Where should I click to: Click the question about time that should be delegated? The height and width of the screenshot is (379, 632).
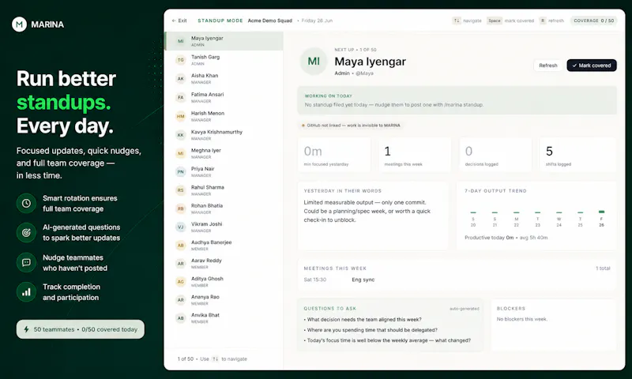point(371,330)
